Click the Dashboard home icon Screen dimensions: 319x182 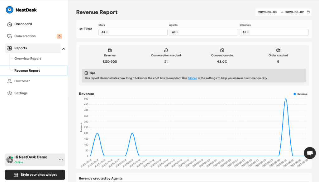tap(10, 24)
